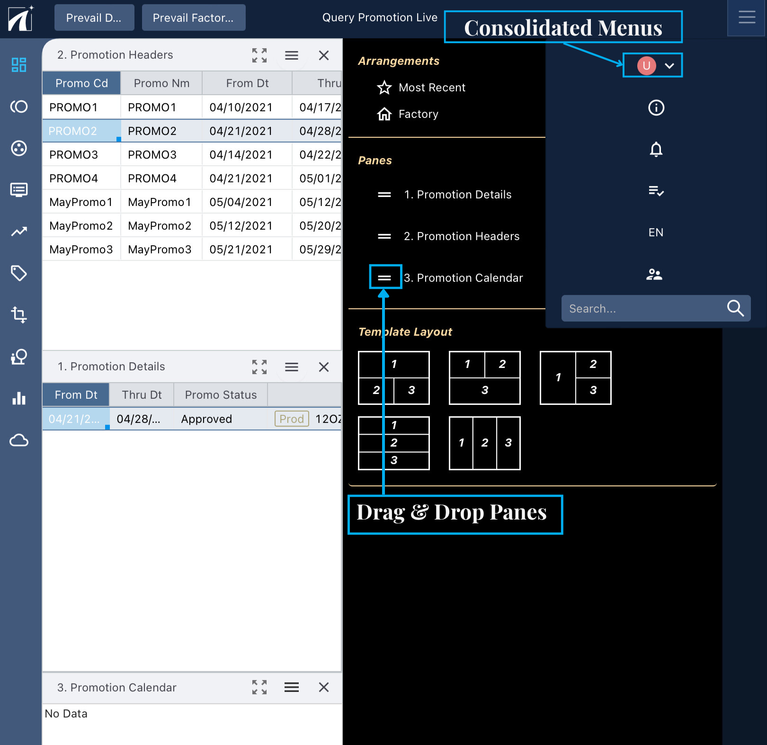The image size is (767, 745).
Task: Open the task list icon in user menu
Action: click(x=656, y=191)
